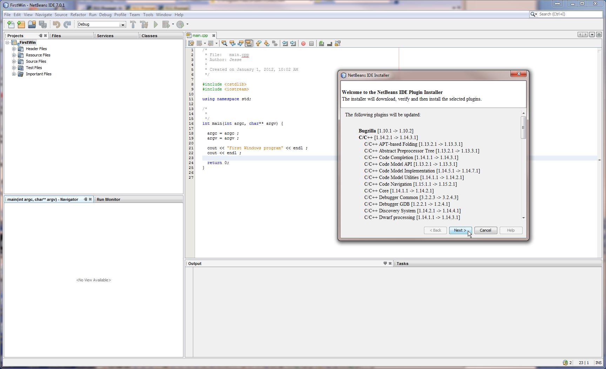Screen dimensions: 606x369
Task: Click the Comment lines icon
Action: [321, 43]
